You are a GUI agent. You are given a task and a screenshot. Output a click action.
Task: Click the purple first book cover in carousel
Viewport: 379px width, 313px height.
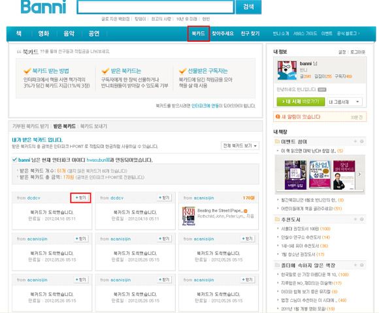point(295,174)
